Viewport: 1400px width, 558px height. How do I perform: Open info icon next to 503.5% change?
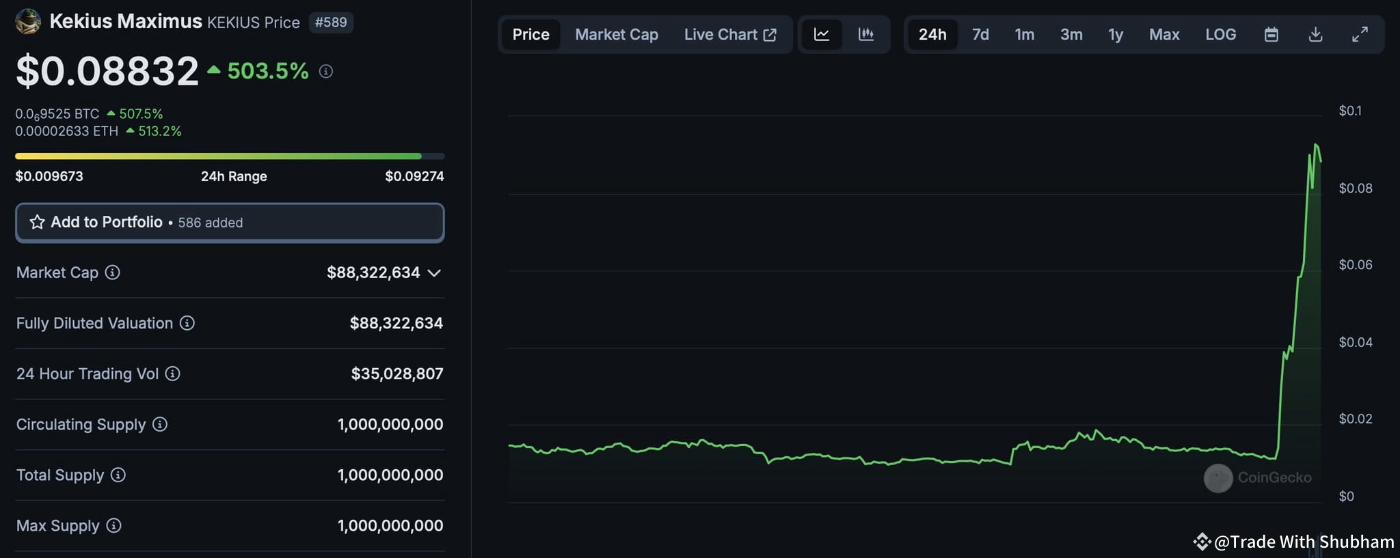[326, 71]
